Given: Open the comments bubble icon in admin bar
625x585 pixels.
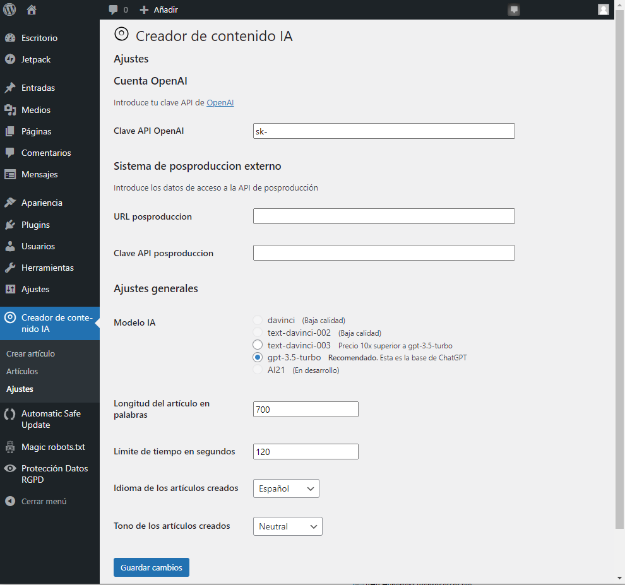Looking at the screenshot, I should pos(113,10).
